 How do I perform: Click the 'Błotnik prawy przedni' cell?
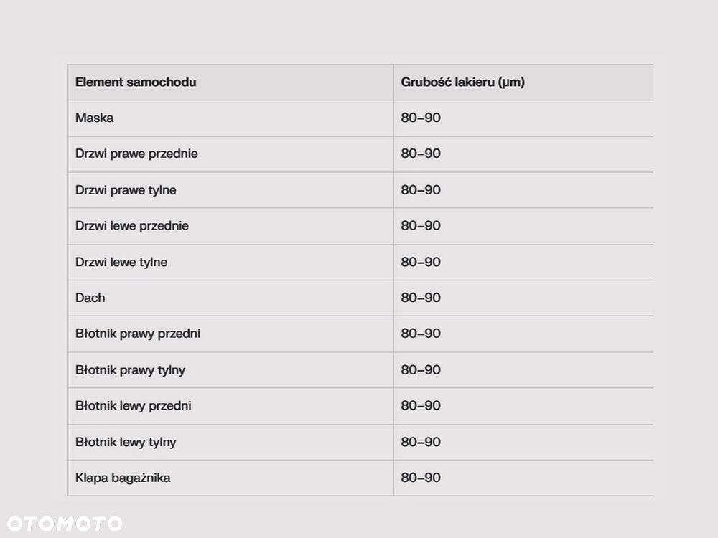coord(138,334)
